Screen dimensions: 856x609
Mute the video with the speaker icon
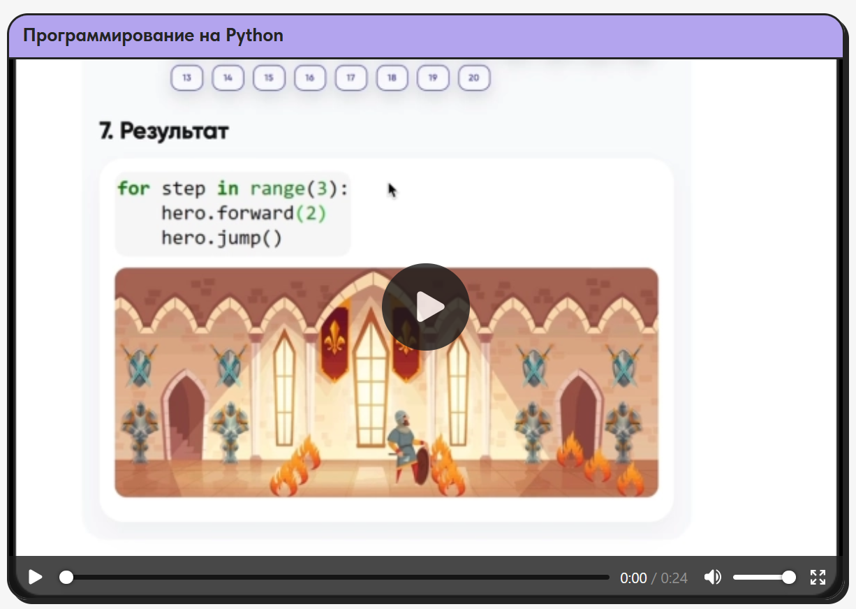point(712,577)
